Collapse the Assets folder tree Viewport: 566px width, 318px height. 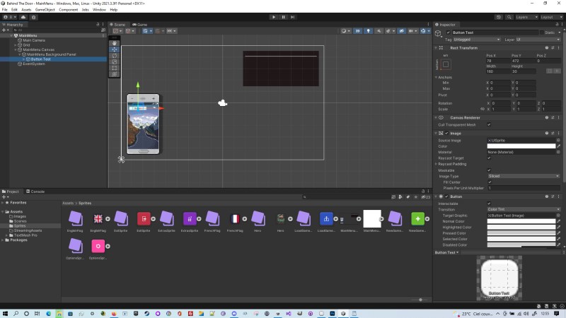[3, 211]
